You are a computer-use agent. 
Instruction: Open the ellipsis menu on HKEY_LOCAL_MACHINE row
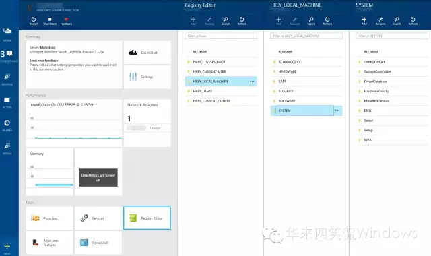click(x=252, y=82)
